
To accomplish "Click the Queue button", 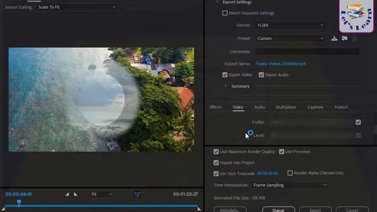I will click(x=279, y=210).
